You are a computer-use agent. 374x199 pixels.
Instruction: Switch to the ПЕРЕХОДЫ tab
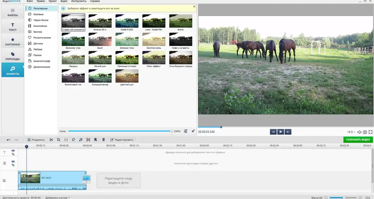13,56
